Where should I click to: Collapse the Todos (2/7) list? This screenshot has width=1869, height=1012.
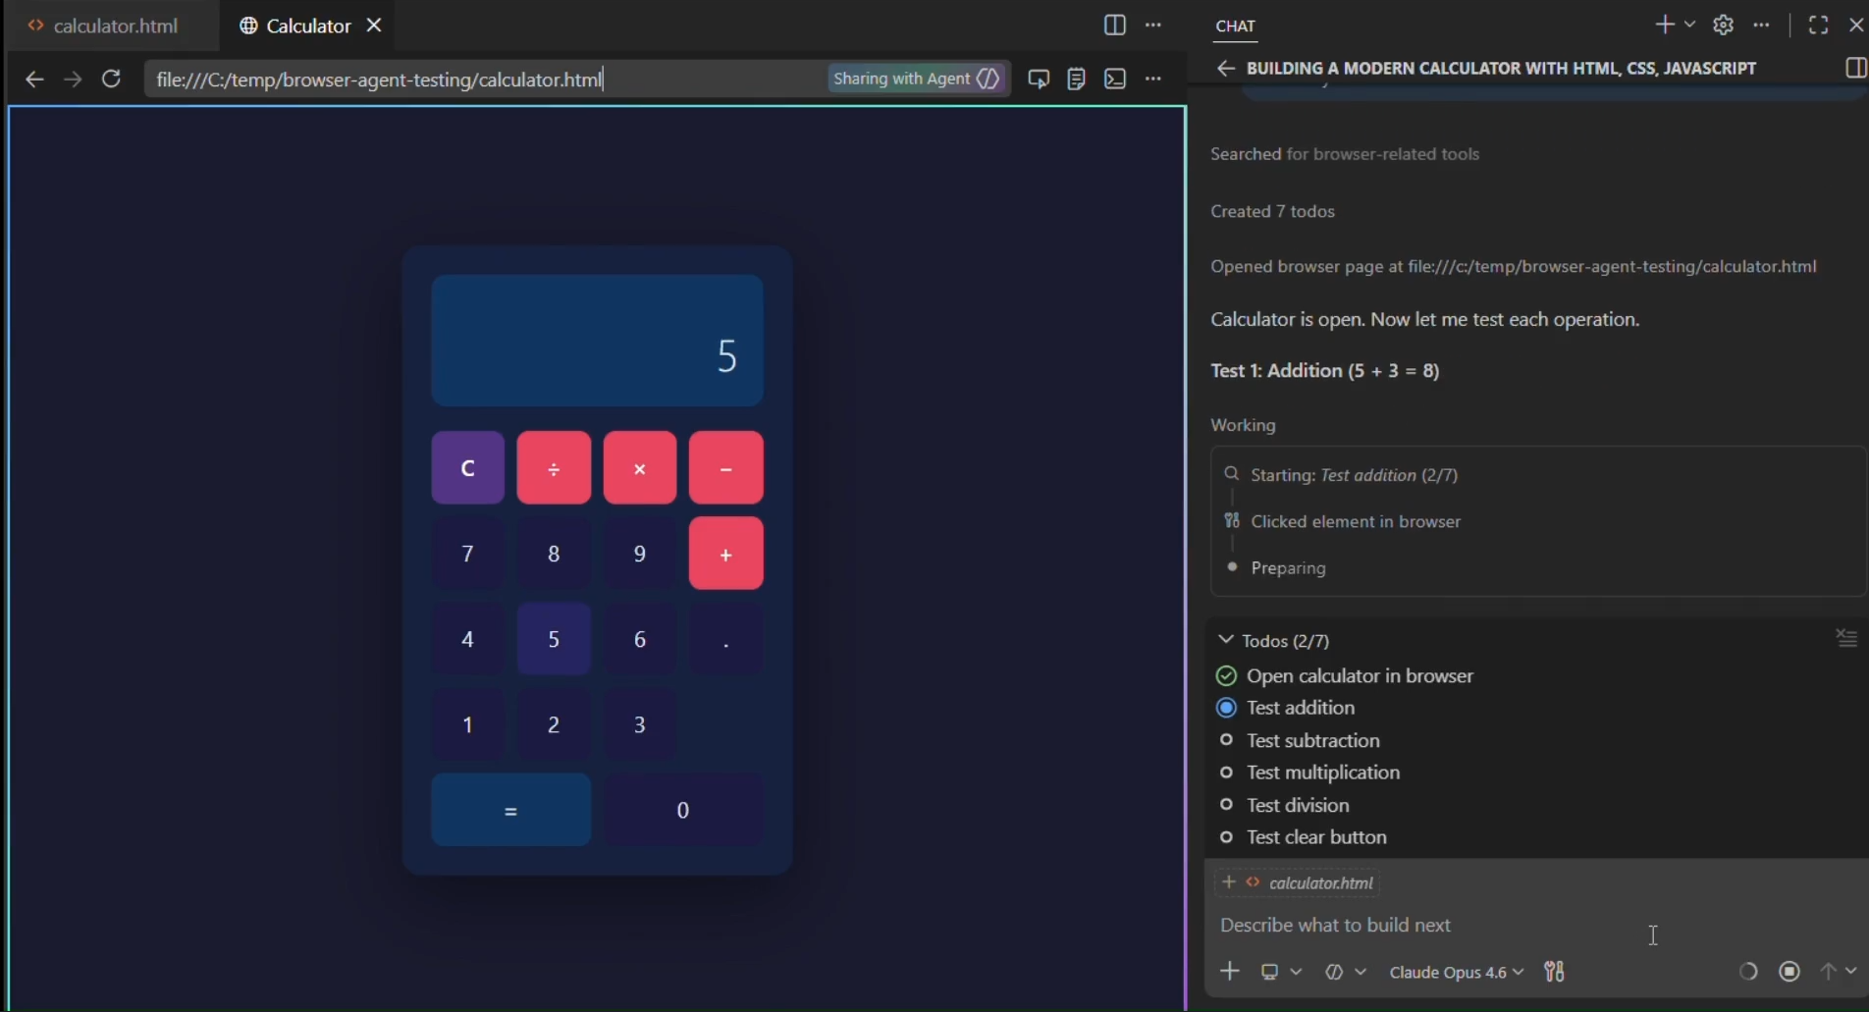tap(1225, 640)
